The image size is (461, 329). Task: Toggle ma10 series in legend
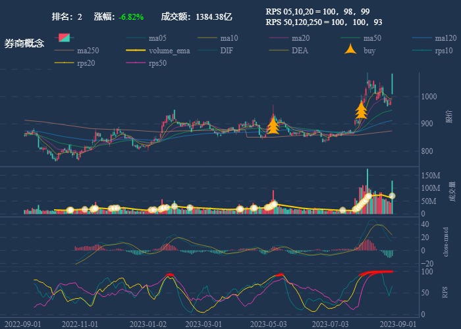tap(229, 38)
